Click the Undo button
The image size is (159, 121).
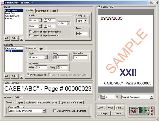tap(111, 108)
